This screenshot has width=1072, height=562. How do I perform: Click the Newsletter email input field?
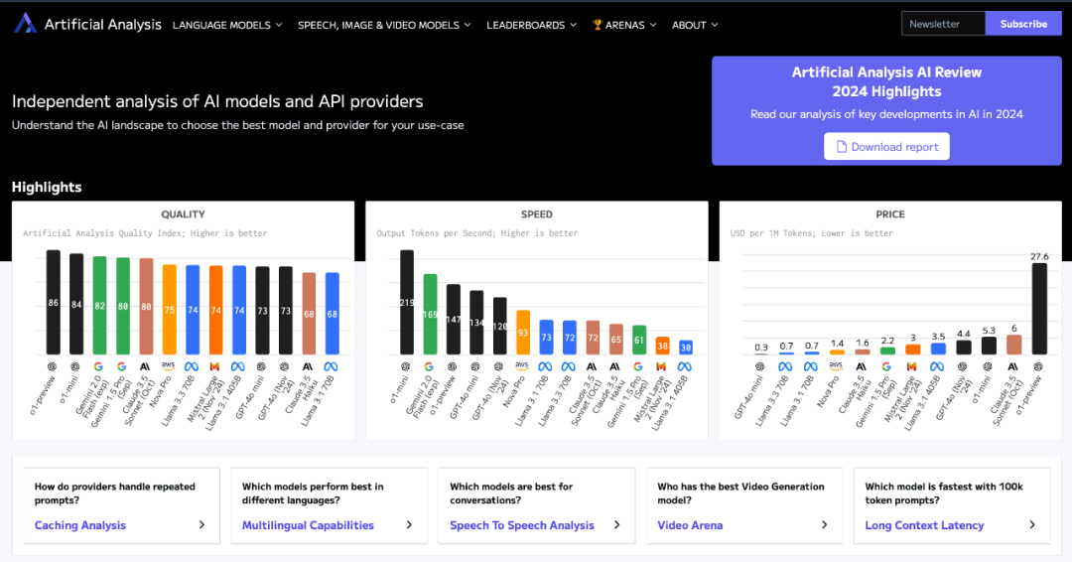pyautogui.click(x=944, y=24)
